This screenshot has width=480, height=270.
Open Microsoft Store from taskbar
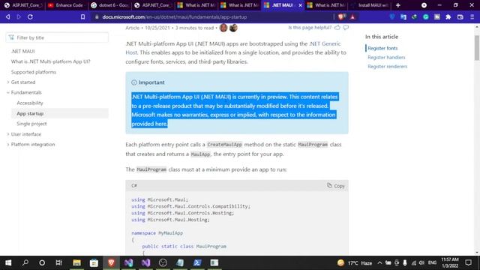click(94, 262)
